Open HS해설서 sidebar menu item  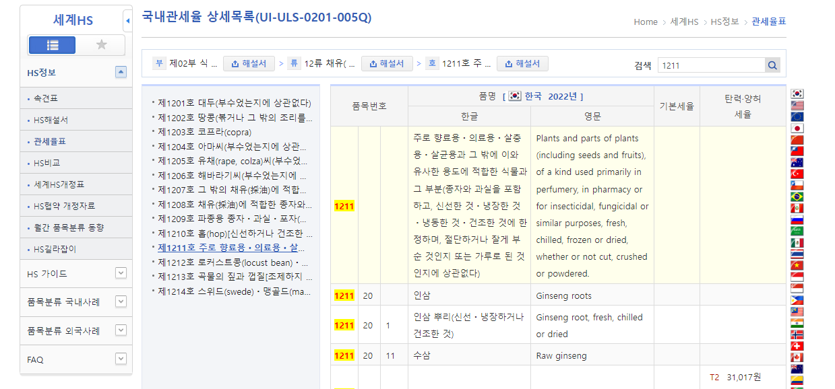51,120
